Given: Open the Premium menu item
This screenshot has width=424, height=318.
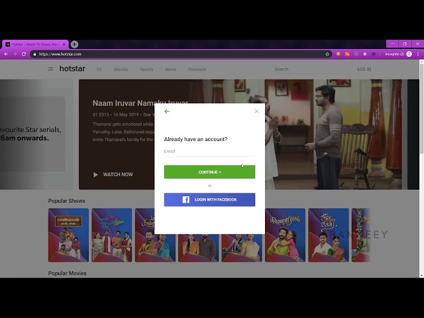Looking at the screenshot, I should tap(197, 70).
